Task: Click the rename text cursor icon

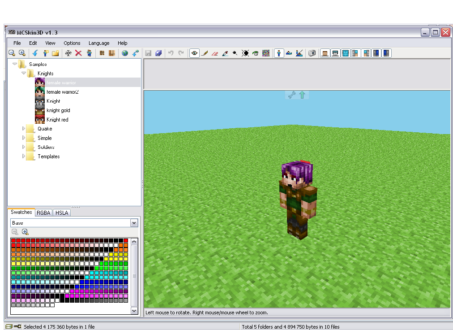Action: 68,53
